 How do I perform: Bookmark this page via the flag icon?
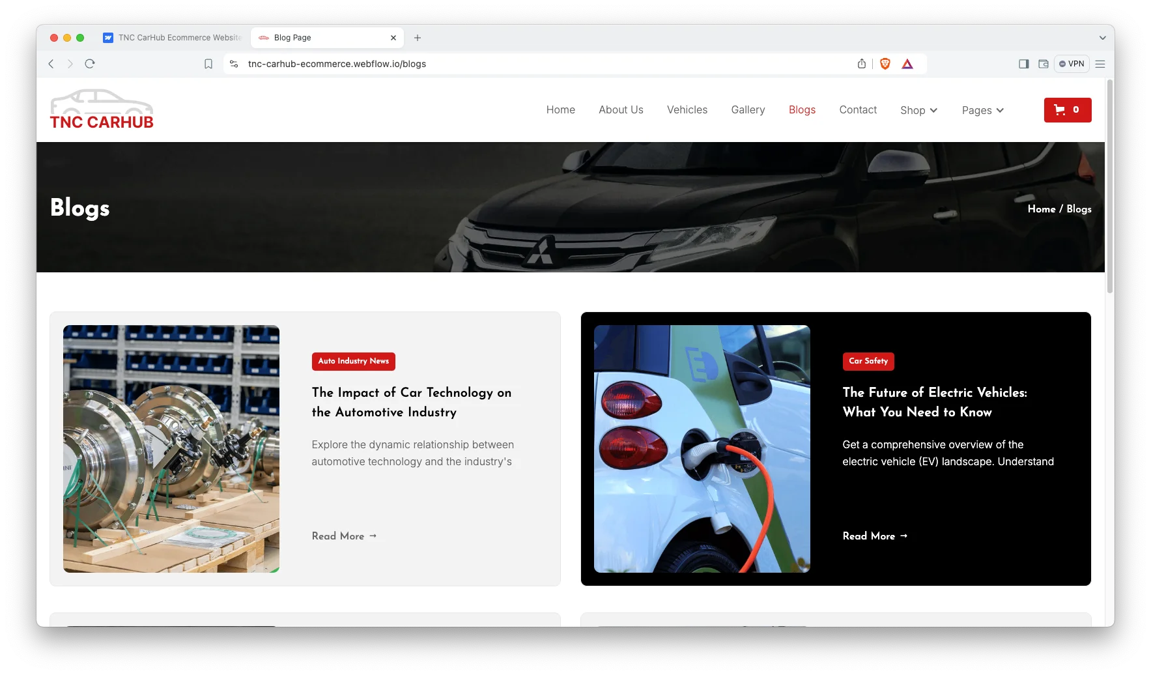coord(208,63)
